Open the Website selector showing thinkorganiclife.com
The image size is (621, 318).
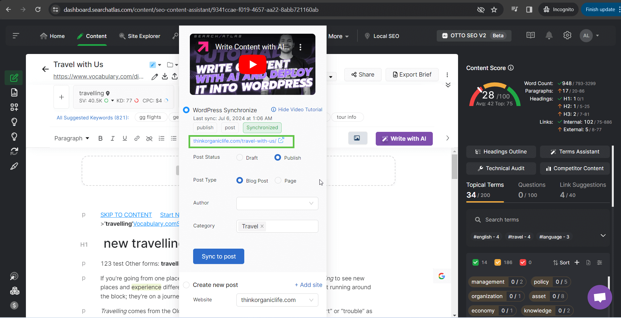(x=277, y=300)
